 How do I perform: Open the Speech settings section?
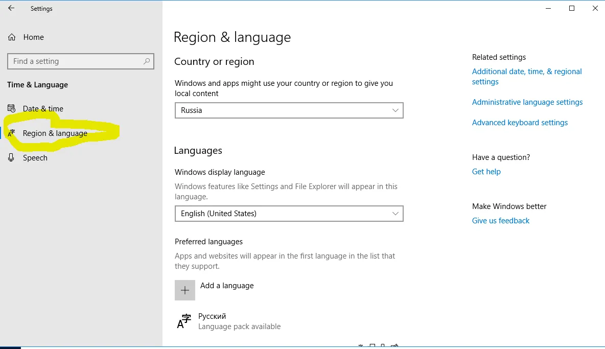tap(28, 158)
